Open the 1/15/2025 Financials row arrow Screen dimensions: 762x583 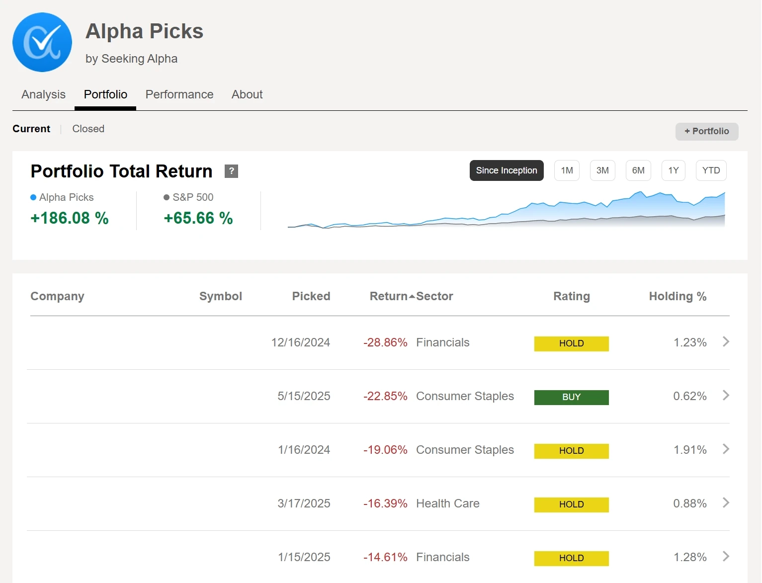tap(726, 556)
